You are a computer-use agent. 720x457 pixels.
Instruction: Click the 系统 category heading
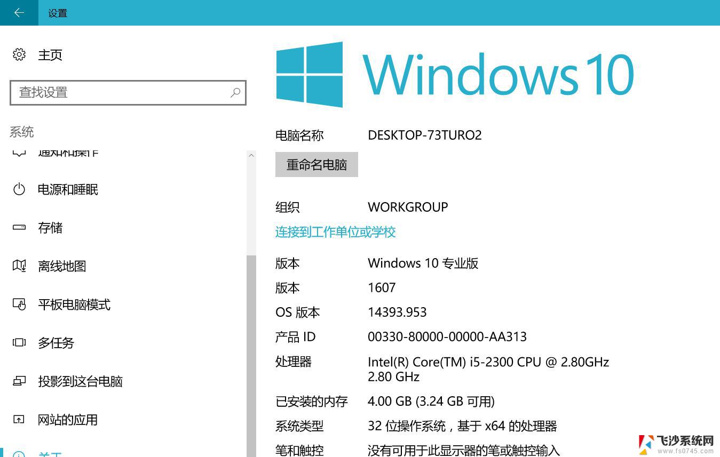[x=22, y=132]
